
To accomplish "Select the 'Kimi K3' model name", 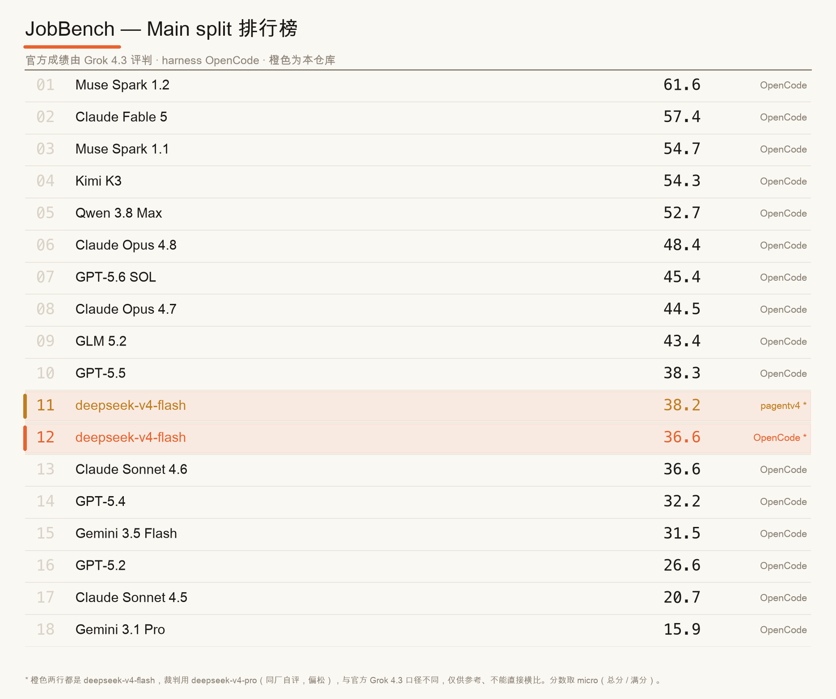I will 98,181.
